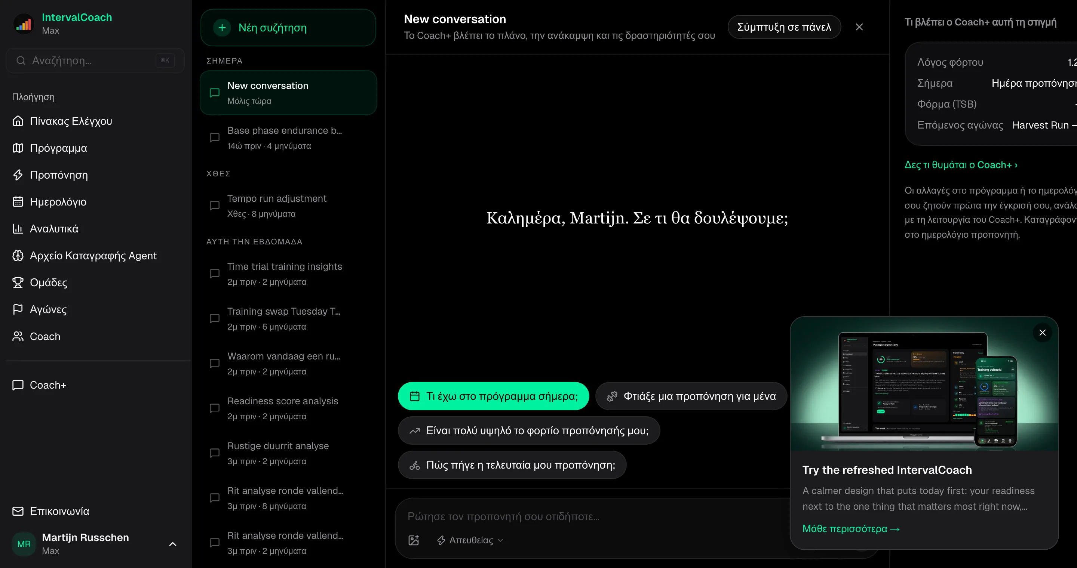Image resolution: width=1077 pixels, height=568 pixels.
Task: Close the Coach+ conversation panel with X
Action: tap(859, 27)
